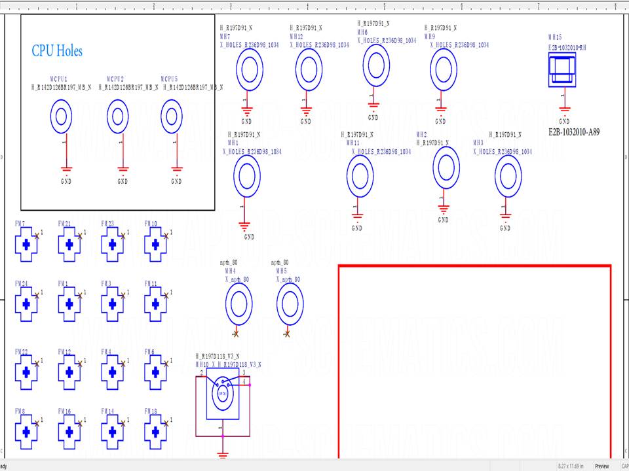Select the MCPU1 hole symbol
Screen dimensions: 629x471
(61, 116)
